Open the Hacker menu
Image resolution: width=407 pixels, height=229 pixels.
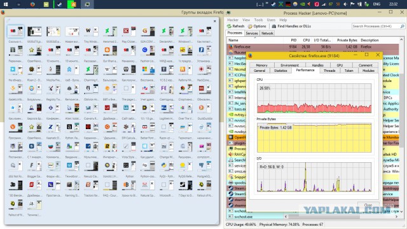(x=233, y=20)
